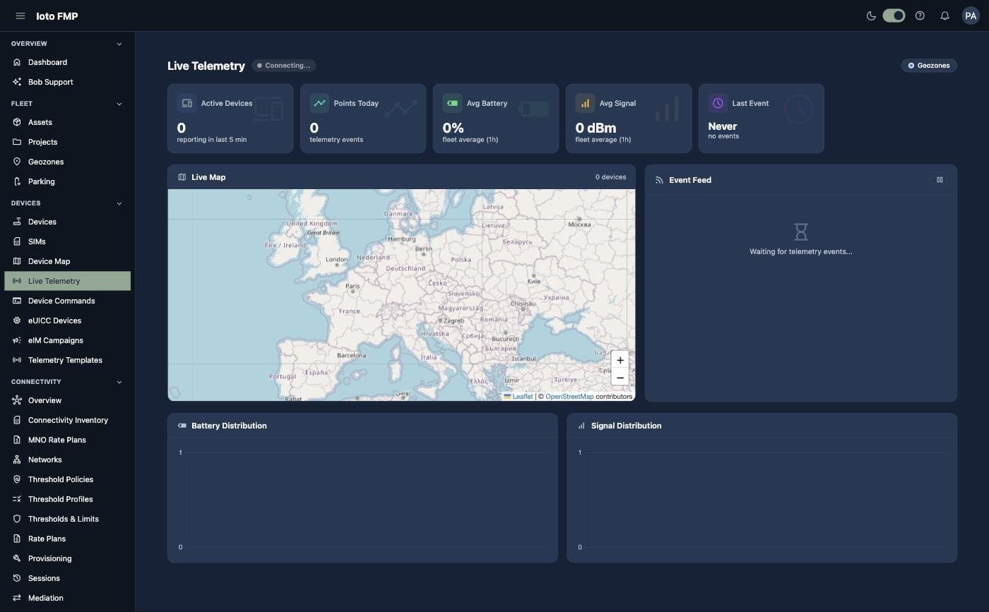Image resolution: width=989 pixels, height=612 pixels.
Task: Click the Connecting status badge
Action: 284,66
